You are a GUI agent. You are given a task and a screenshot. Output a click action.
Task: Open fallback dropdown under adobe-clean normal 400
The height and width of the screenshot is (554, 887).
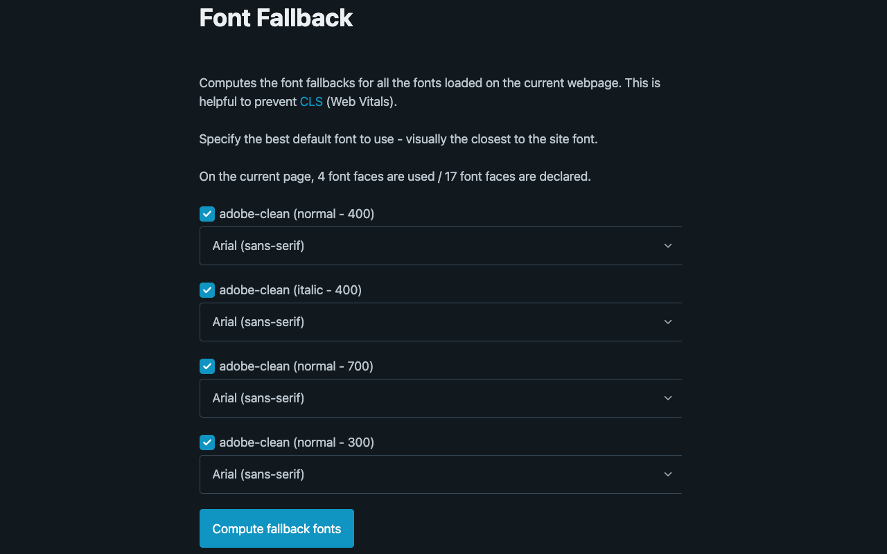pos(440,245)
